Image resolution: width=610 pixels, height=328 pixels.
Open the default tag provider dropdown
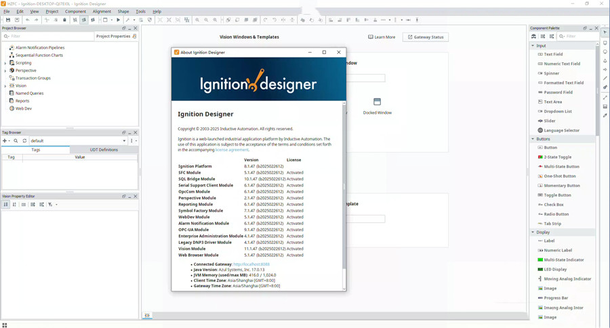pyautogui.click(x=124, y=141)
